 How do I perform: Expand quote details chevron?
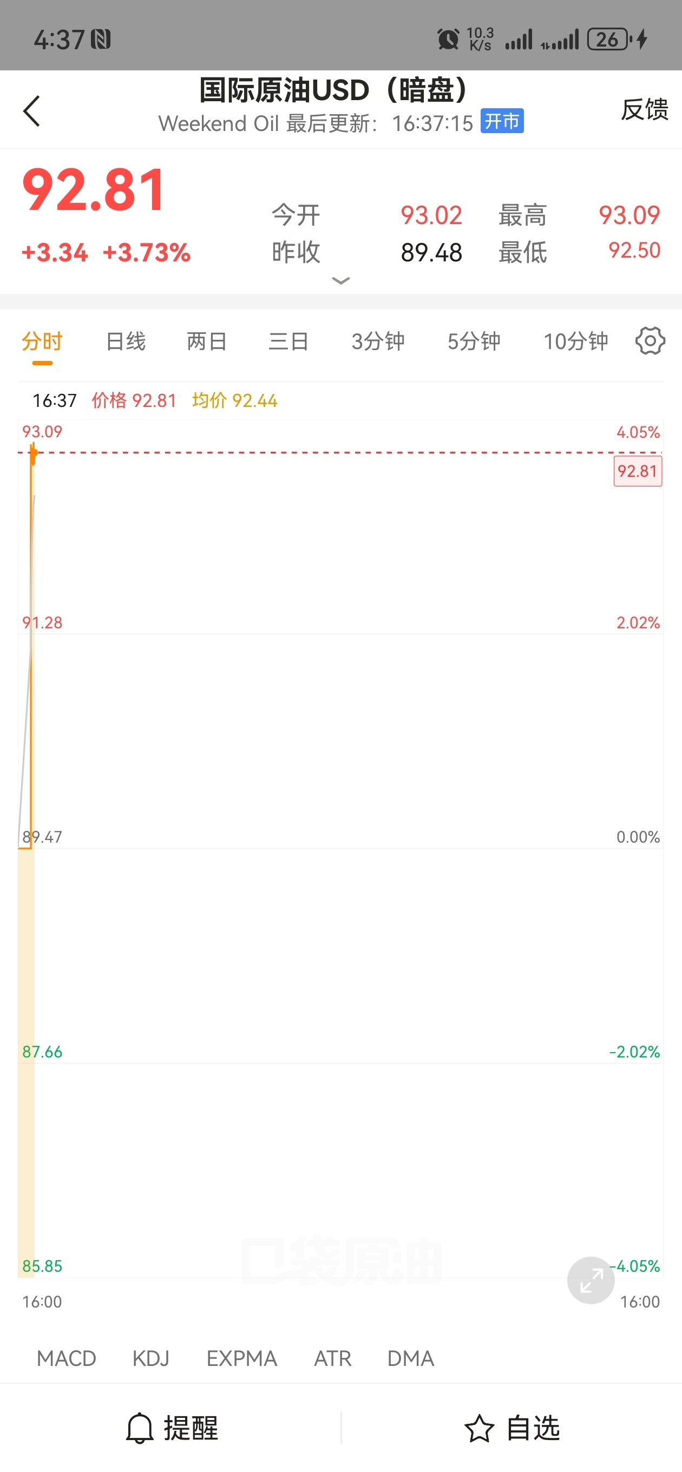[x=340, y=280]
